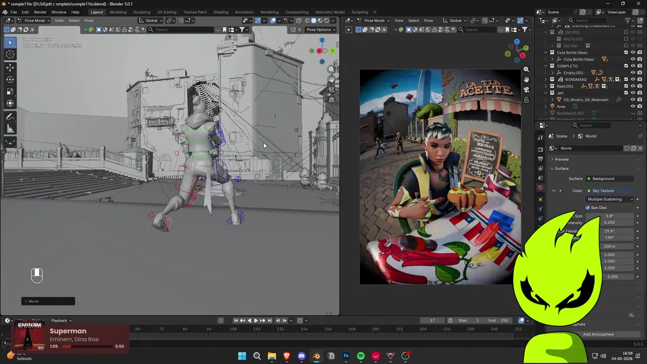Click the pin icon in properties editor

point(640,136)
